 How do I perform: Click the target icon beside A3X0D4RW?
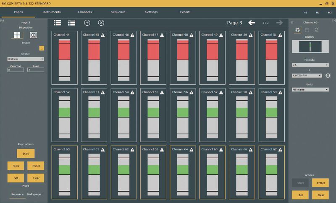(328, 75)
